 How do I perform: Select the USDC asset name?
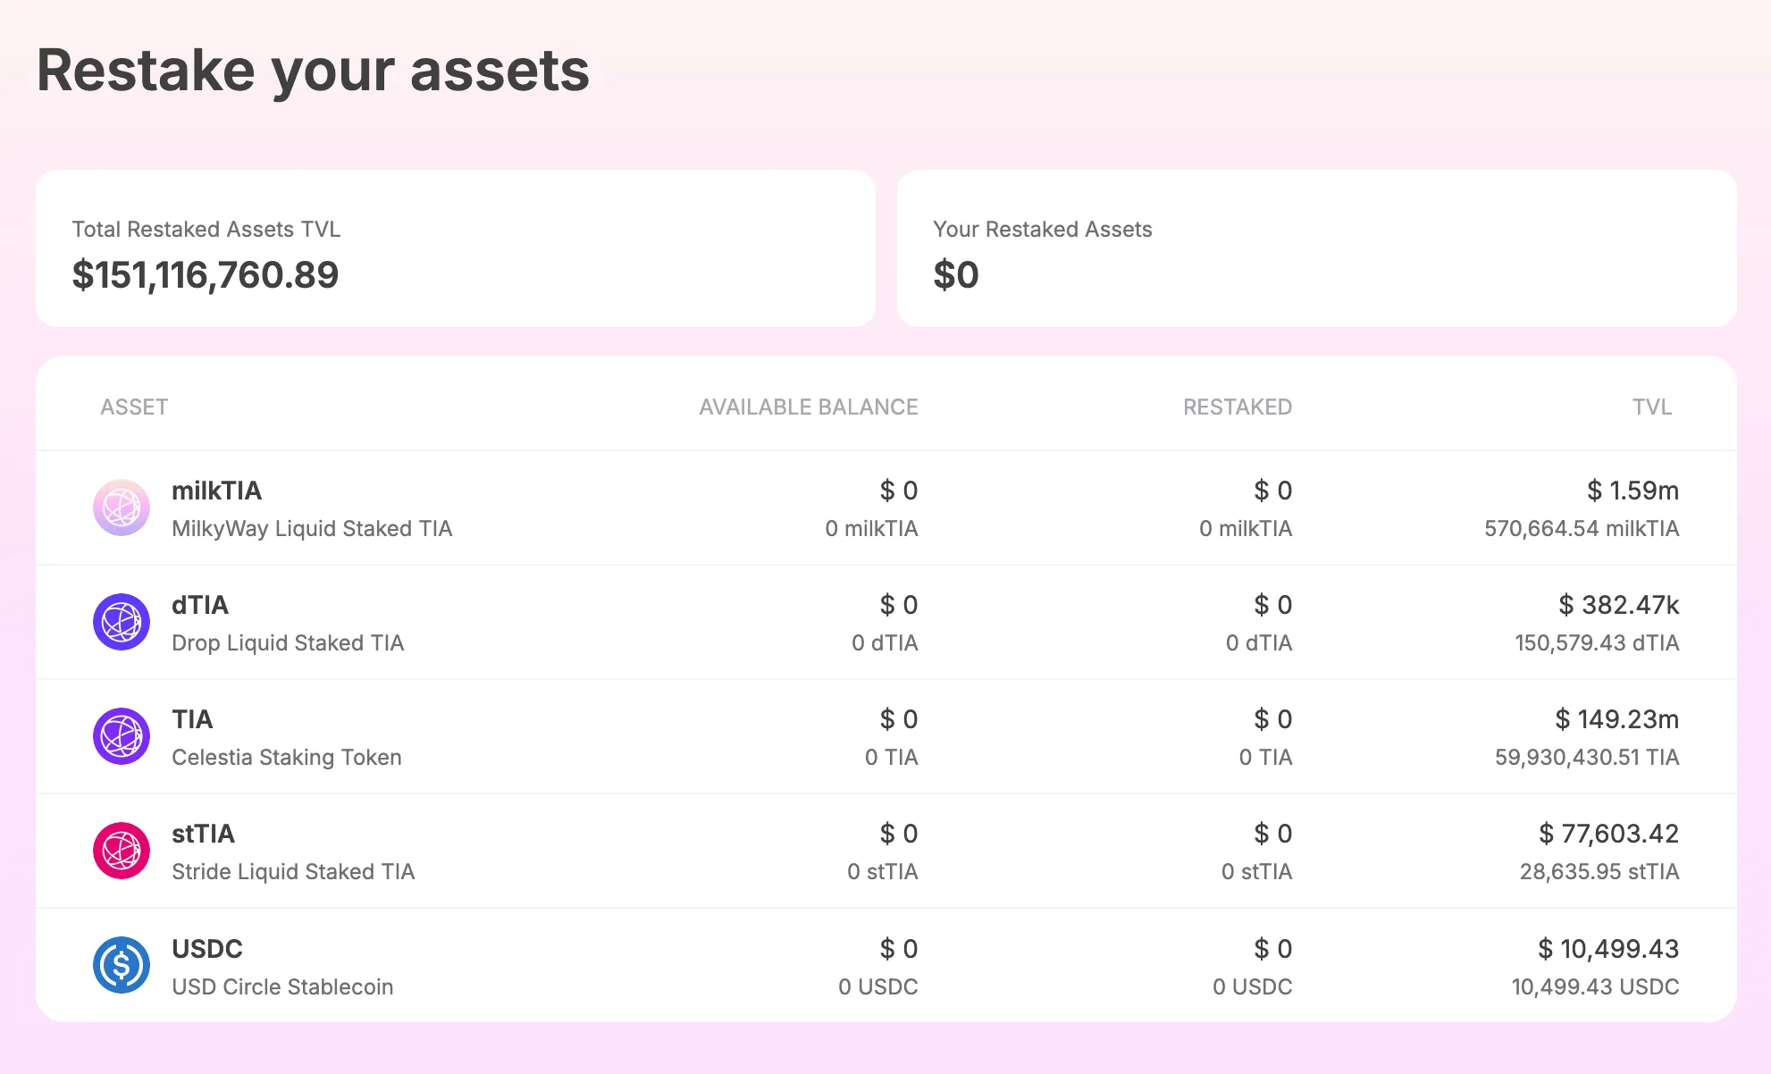207,948
